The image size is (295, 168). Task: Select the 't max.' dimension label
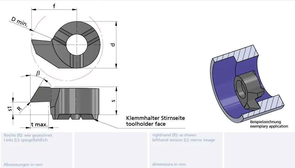tap(39, 125)
